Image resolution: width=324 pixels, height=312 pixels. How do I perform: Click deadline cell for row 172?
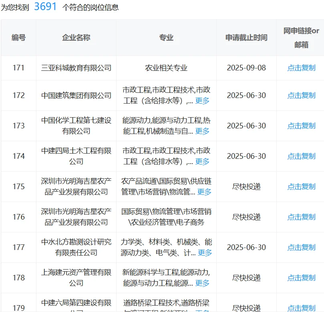pyautogui.click(x=246, y=95)
